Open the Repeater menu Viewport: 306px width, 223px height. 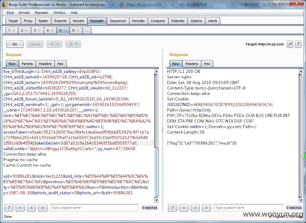[42, 13]
